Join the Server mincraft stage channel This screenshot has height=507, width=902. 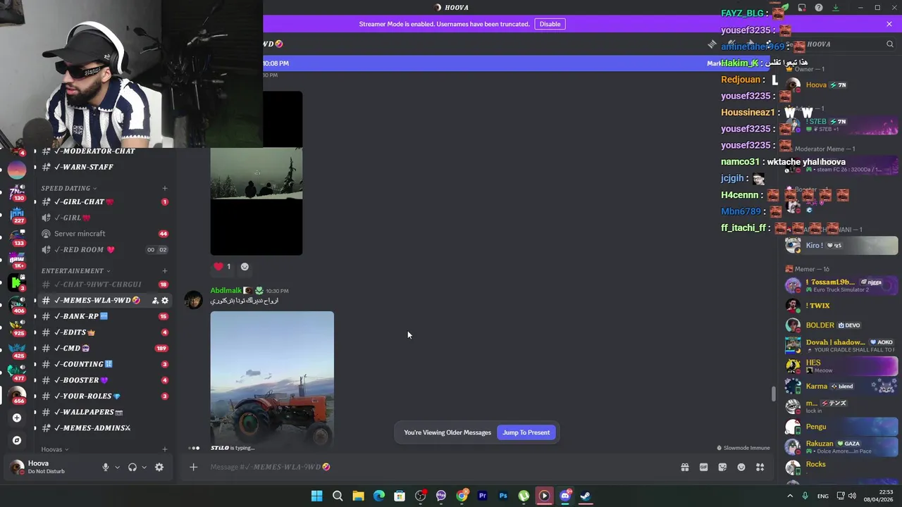pyautogui.click(x=104, y=234)
